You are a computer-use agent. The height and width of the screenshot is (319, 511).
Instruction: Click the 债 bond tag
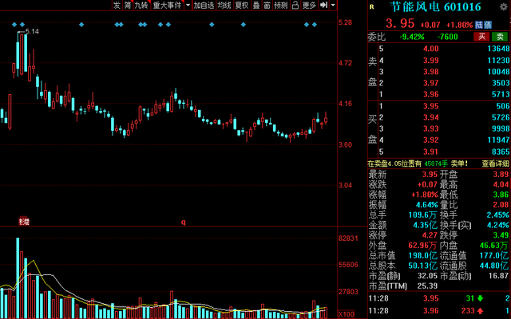click(x=488, y=25)
